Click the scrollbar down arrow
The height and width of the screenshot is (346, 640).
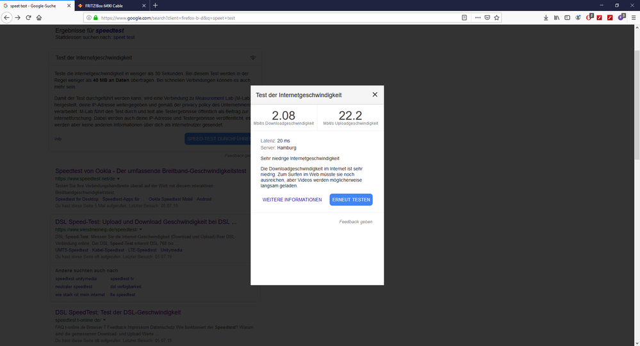coord(637,343)
